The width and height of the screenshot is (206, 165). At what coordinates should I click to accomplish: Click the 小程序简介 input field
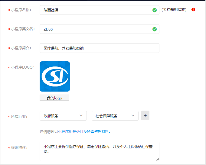coord(100,48)
